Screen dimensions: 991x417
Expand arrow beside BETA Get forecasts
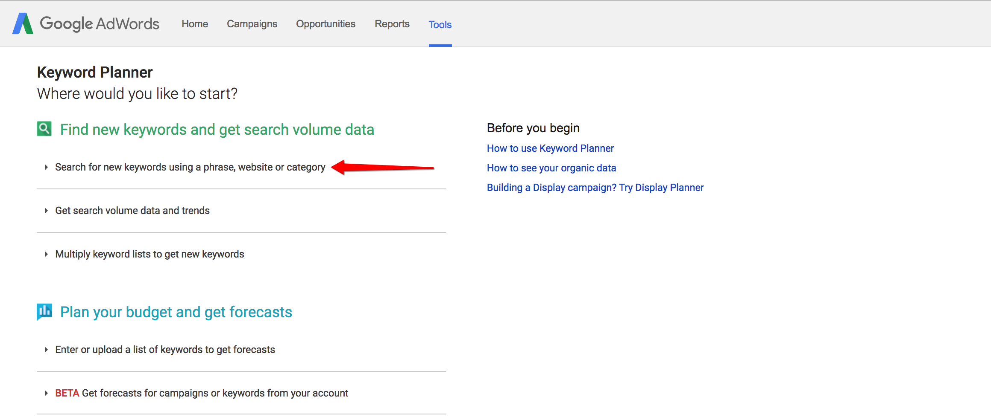click(46, 393)
